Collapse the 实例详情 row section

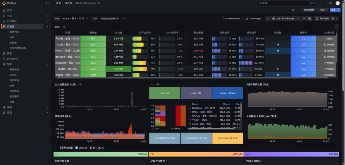coord(56,148)
